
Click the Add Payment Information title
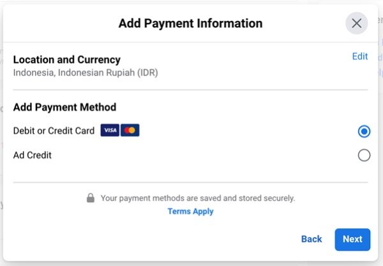coord(190,24)
